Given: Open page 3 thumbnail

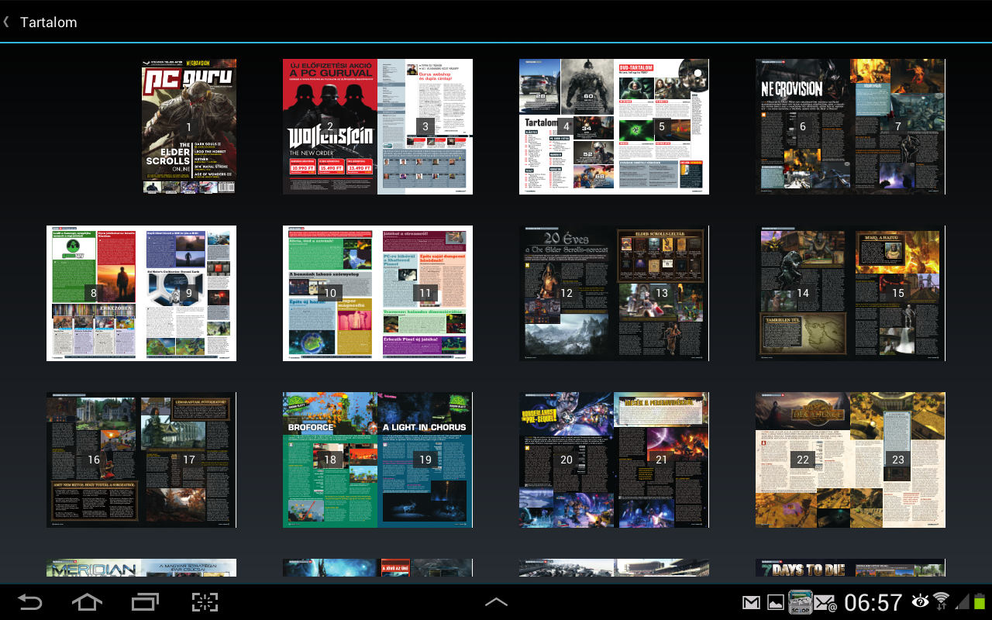Looking at the screenshot, I should pos(425,126).
